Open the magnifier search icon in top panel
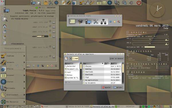172x108 pixels. pyautogui.click(x=38, y=3)
